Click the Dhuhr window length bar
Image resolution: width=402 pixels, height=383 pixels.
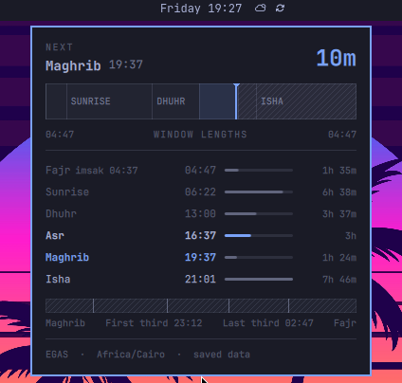(259, 213)
